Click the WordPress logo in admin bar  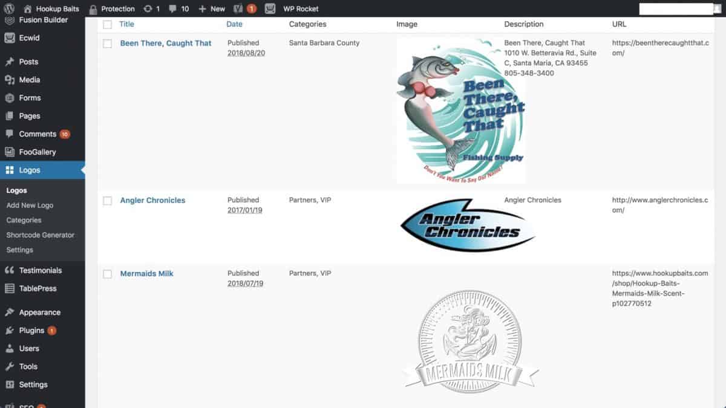(x=8, y=8)
